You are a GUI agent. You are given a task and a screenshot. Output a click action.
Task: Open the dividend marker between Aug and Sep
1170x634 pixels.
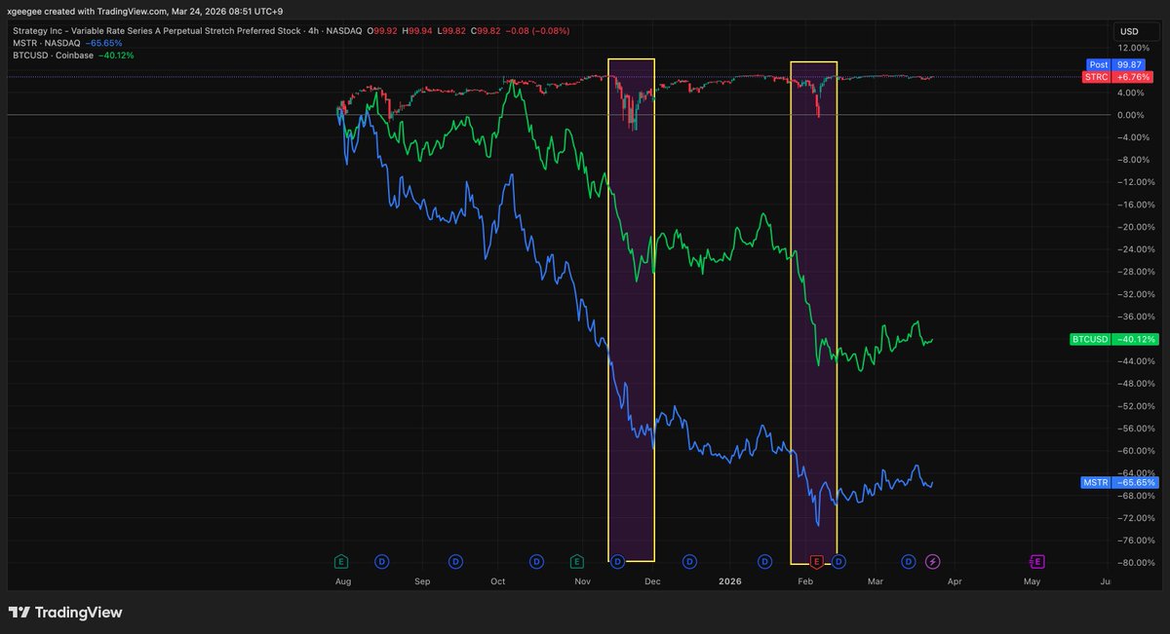click(381, 561)
